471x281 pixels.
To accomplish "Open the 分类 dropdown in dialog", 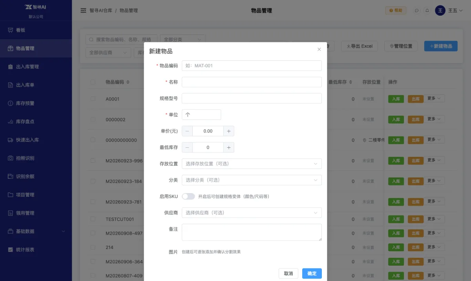I will (x=252, y=180).
